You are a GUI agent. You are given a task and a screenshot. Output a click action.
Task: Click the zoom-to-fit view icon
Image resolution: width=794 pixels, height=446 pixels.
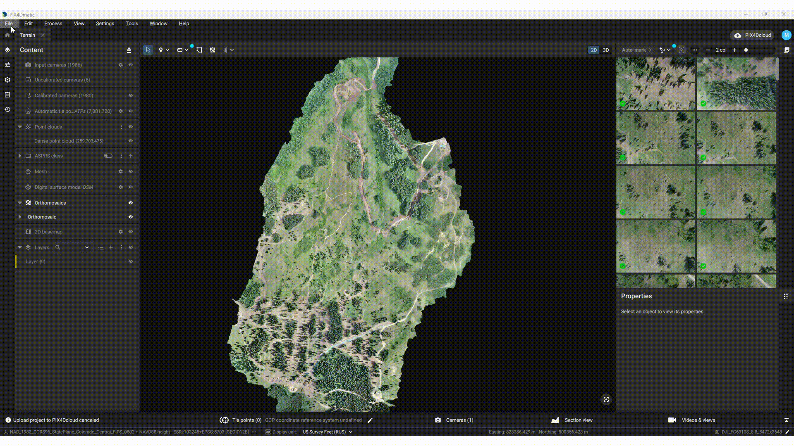click(x=606, y=399)
